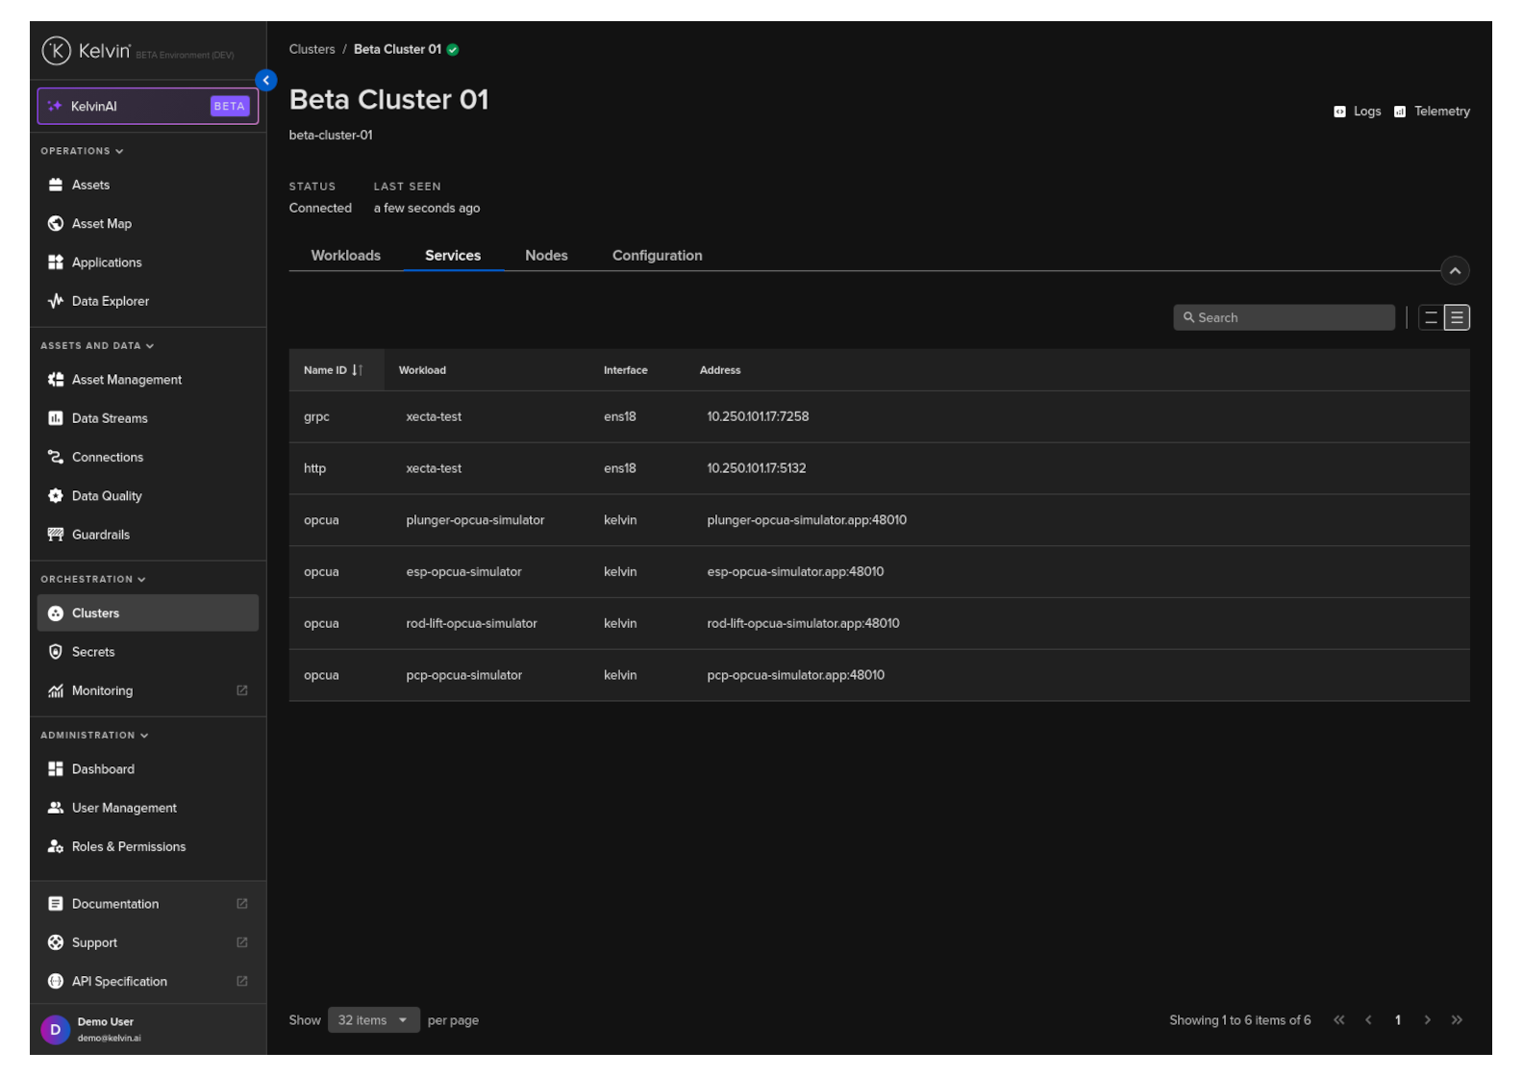
Task: Click the Search input field
Action: (x=1284, y=318)
